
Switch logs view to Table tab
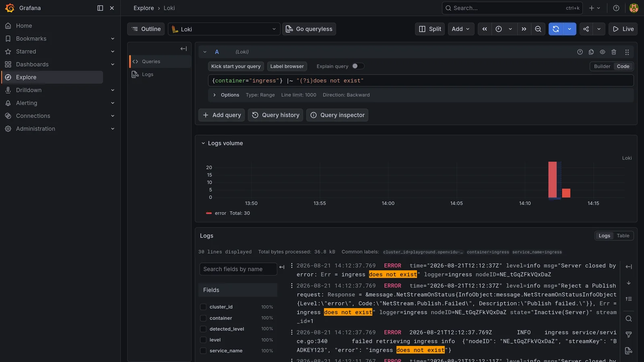coord(623,236)
